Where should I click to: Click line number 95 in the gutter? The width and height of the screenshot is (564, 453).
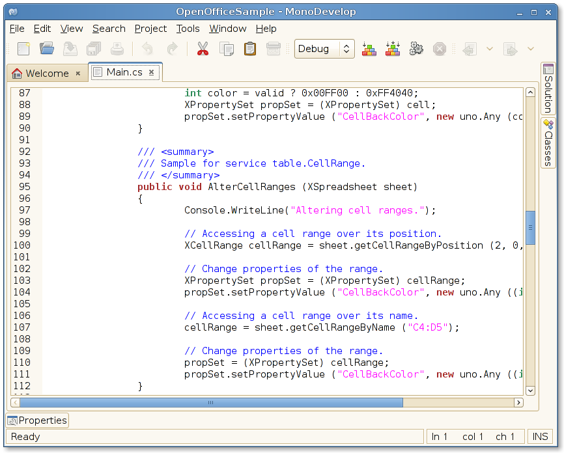click(x=25, y=187)
